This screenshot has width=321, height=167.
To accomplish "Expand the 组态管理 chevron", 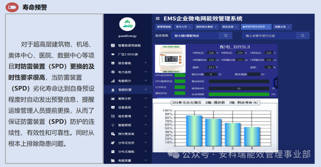I will [x=146, y=116].
